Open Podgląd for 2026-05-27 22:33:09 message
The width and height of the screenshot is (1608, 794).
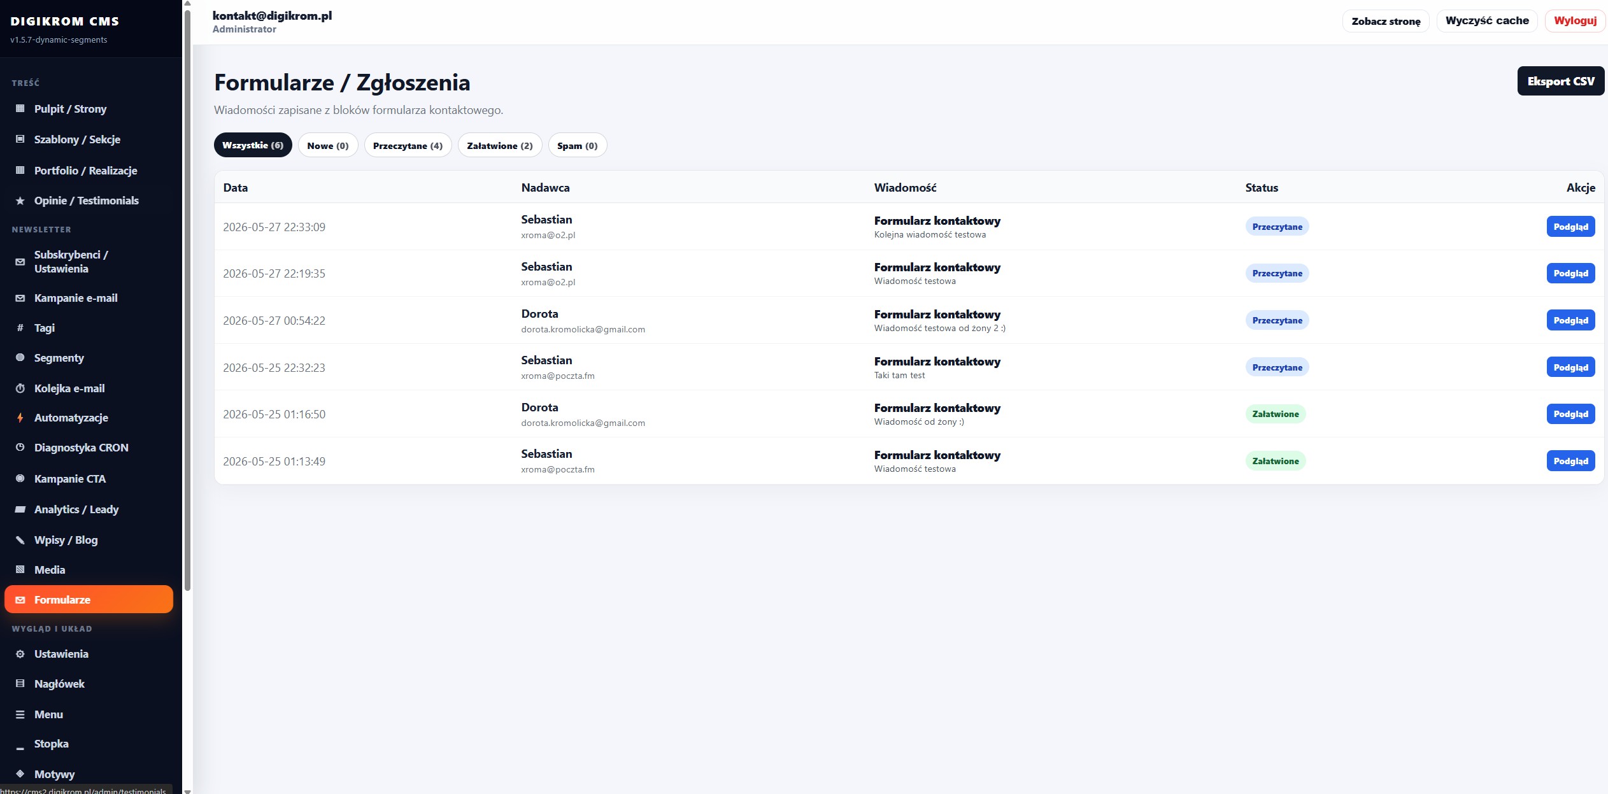click(1570, 227)
